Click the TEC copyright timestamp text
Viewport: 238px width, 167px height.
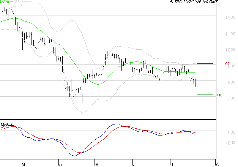194,2
